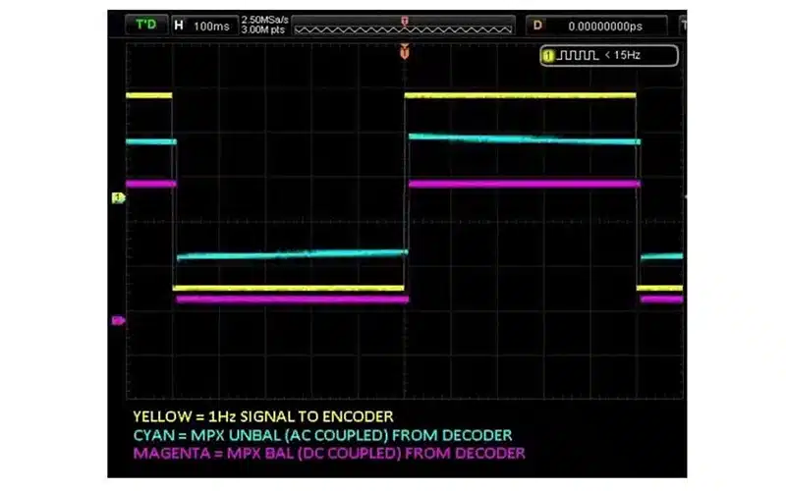This screenshot has height=491, width=786.
Task: Click the yellow high-level trace right of center
Action: pos(520,95)
